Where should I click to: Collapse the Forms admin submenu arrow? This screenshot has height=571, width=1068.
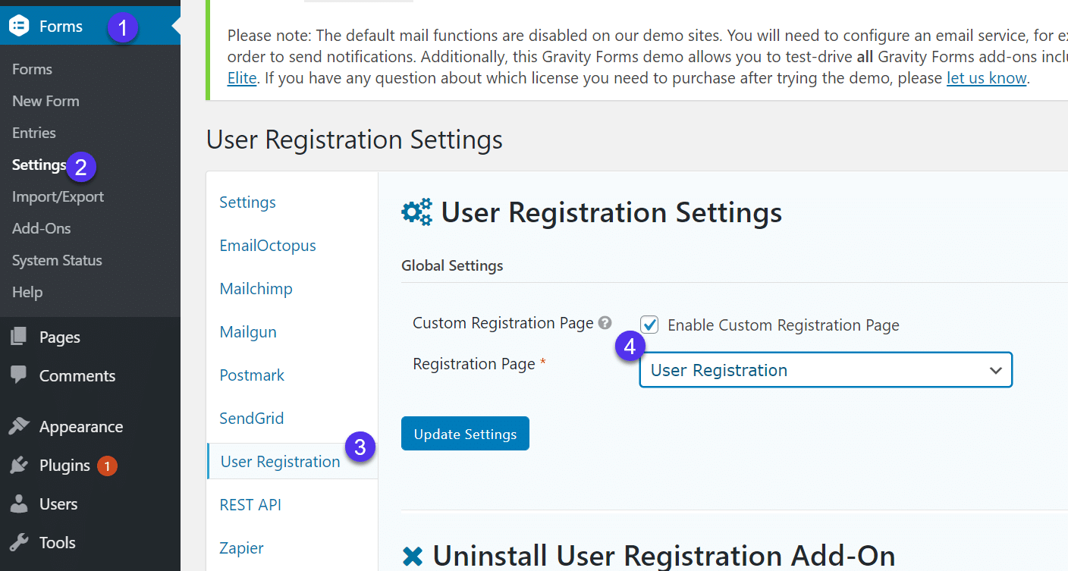click(x=175, y=25)
